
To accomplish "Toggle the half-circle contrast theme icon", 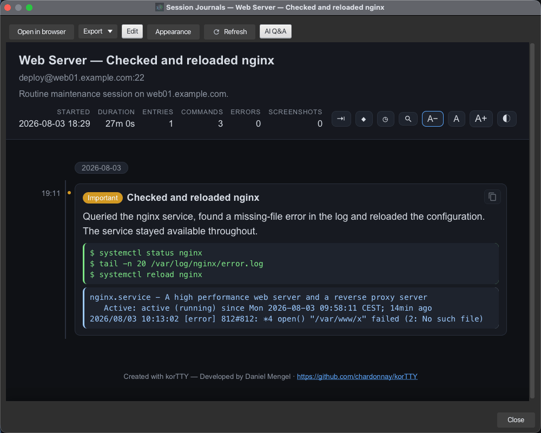I will 506,119.
